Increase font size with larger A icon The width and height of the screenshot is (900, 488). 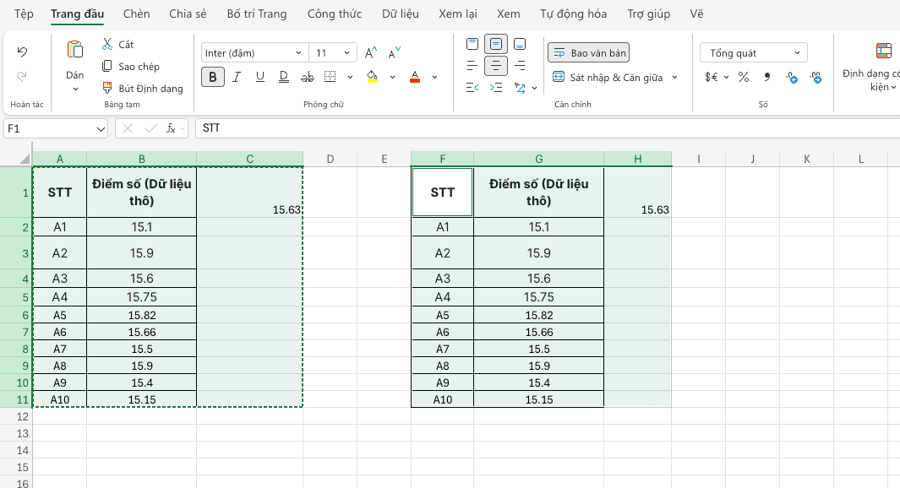[x=371, y=53]
